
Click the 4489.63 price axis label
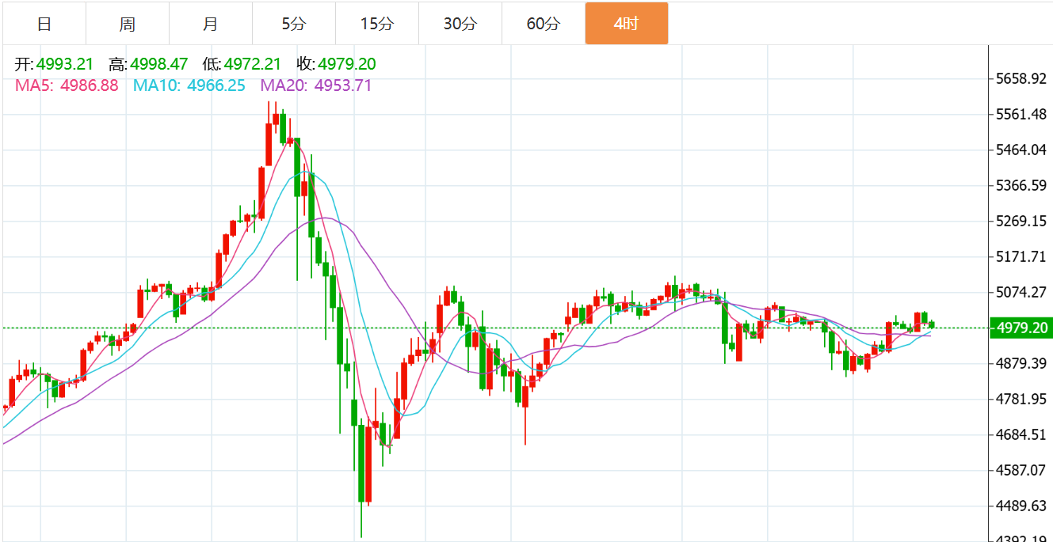(x=1021, y=506)
